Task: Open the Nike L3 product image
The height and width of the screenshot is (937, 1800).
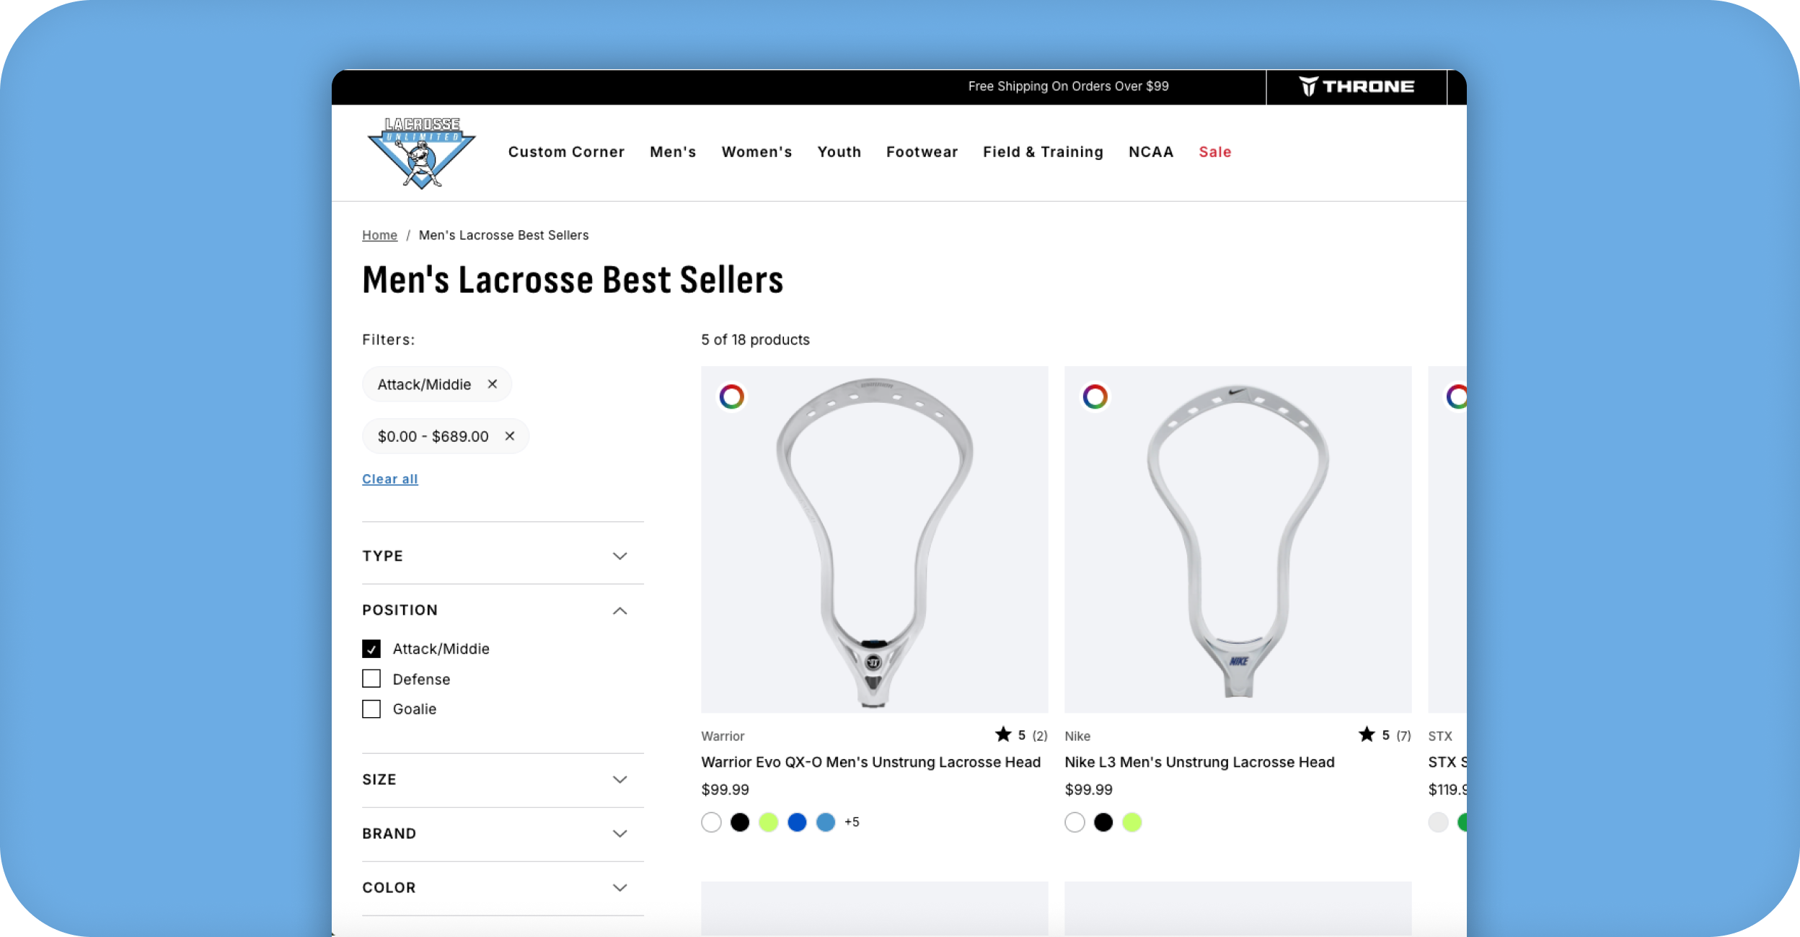Action: click(x=1237, y=539)
